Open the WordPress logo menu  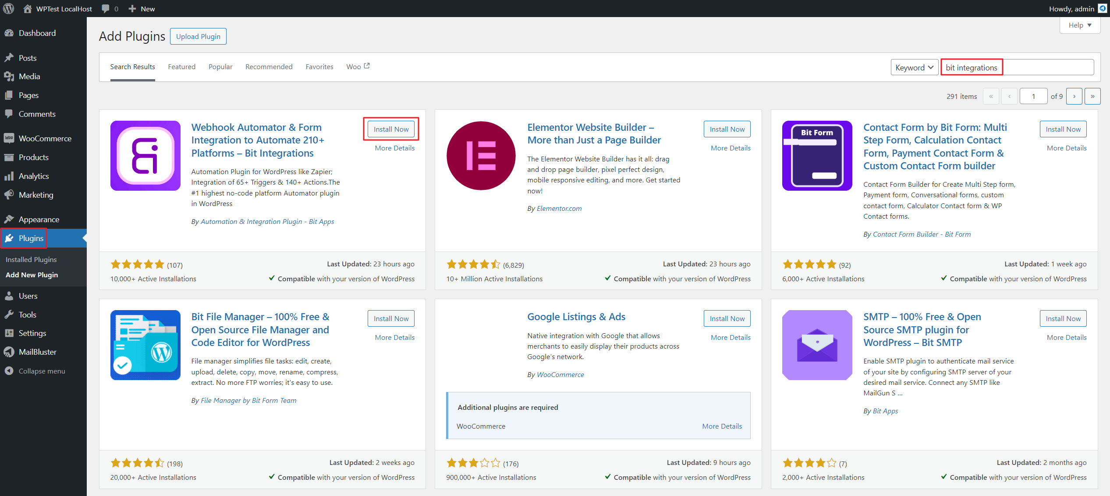(8, 8)
